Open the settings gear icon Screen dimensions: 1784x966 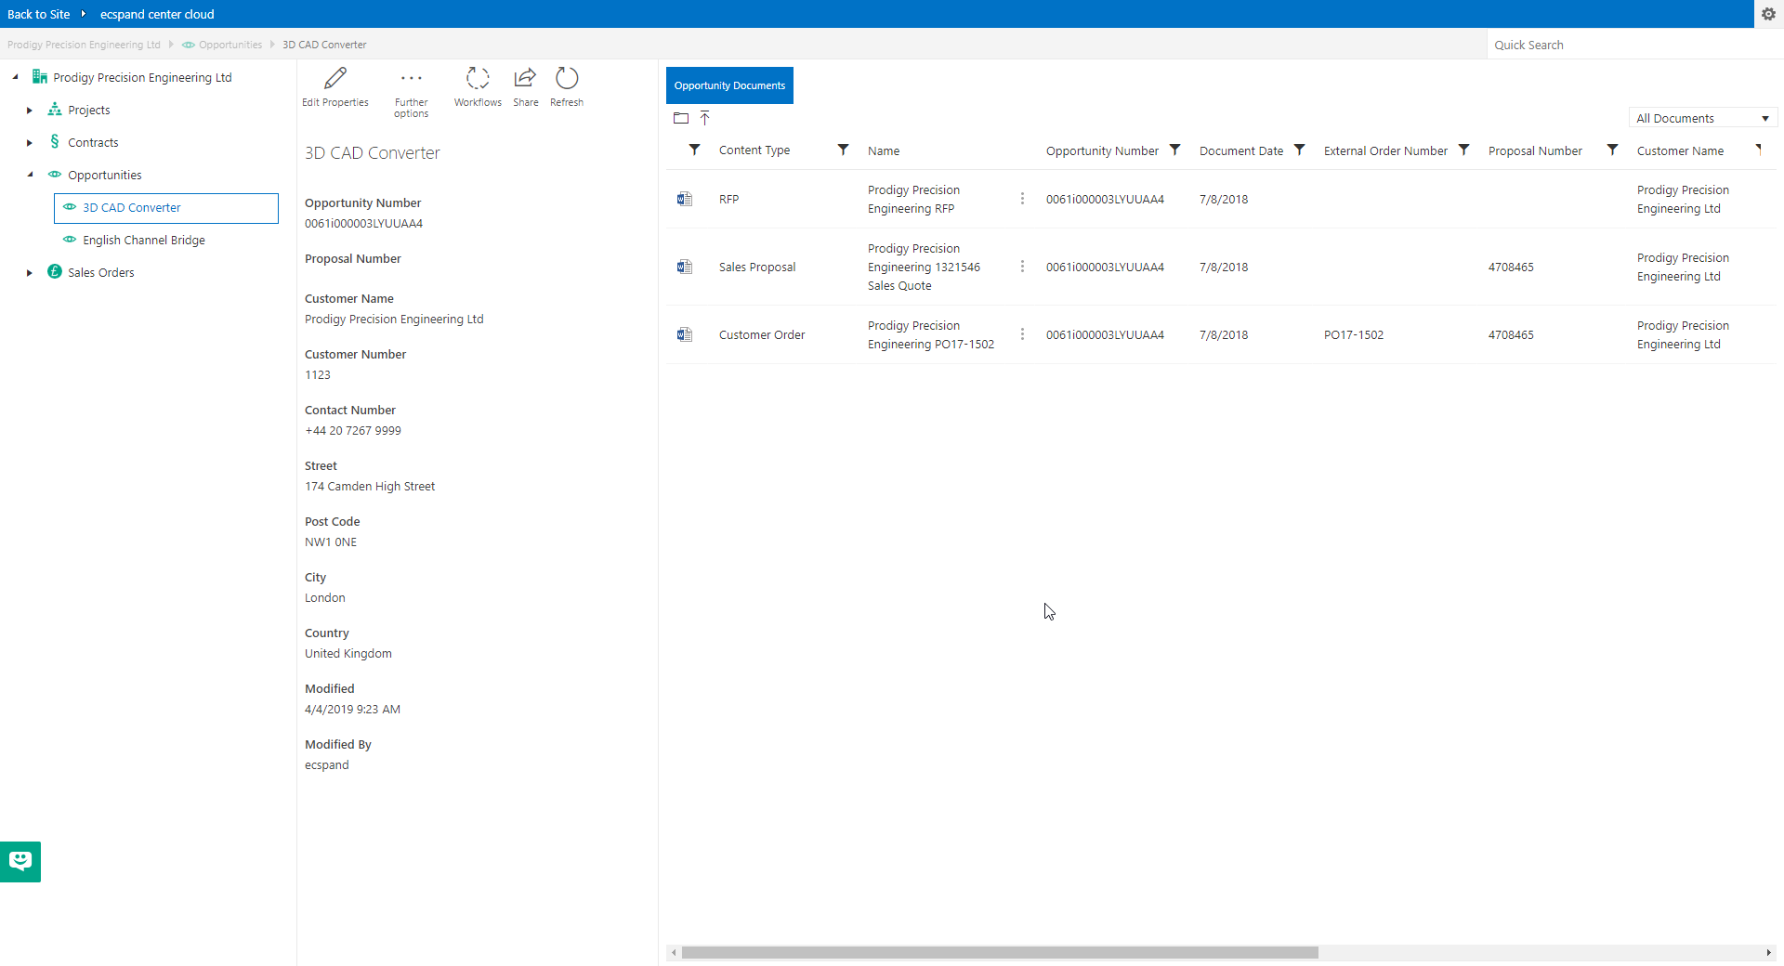click(x=1768, y=14)
